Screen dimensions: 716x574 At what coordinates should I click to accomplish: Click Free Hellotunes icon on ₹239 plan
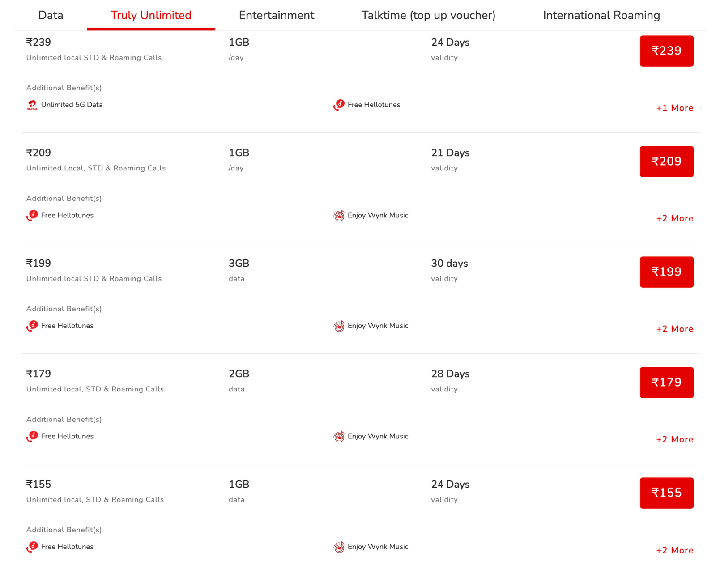(339, 105)
